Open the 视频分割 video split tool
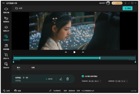The width and height of the screenshot is (139, 94). [6, 10]
